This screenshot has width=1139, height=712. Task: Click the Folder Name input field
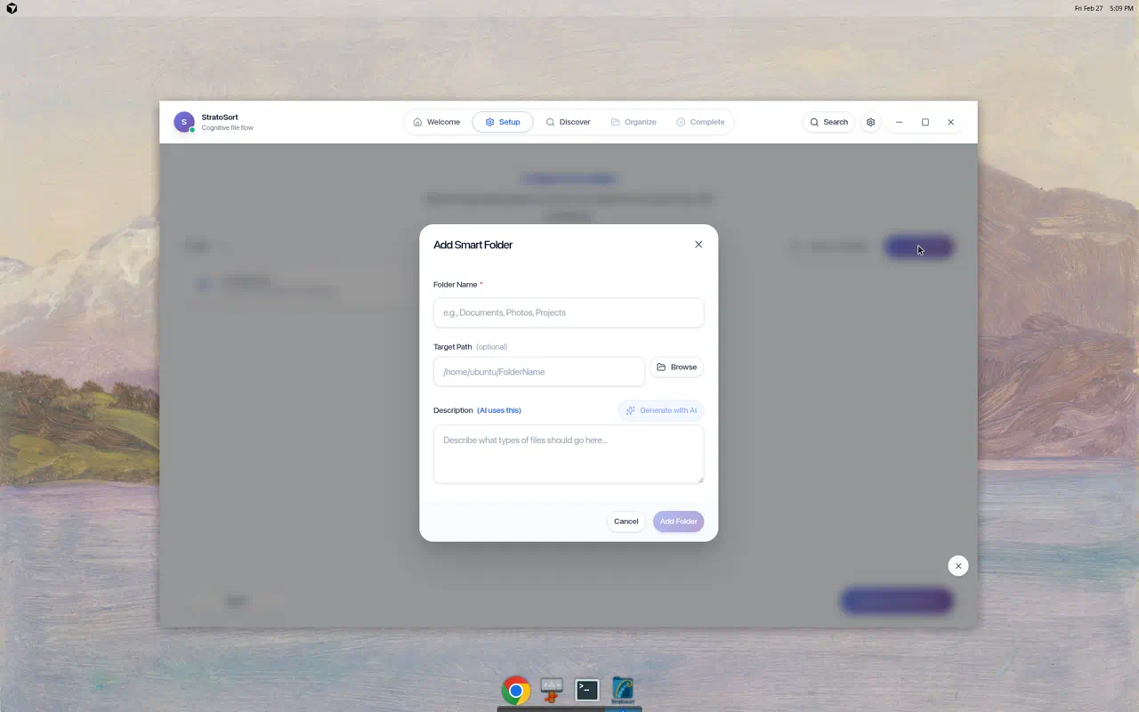[x=569, y=312]
